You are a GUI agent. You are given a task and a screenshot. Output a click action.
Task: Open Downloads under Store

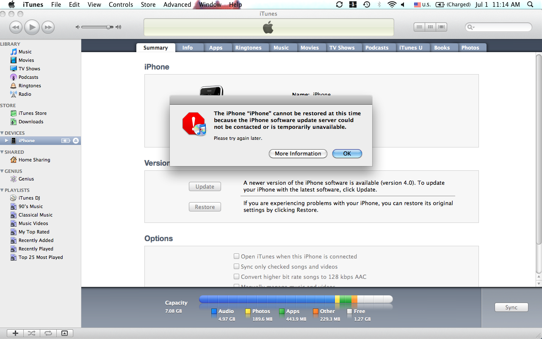[30, 122]
